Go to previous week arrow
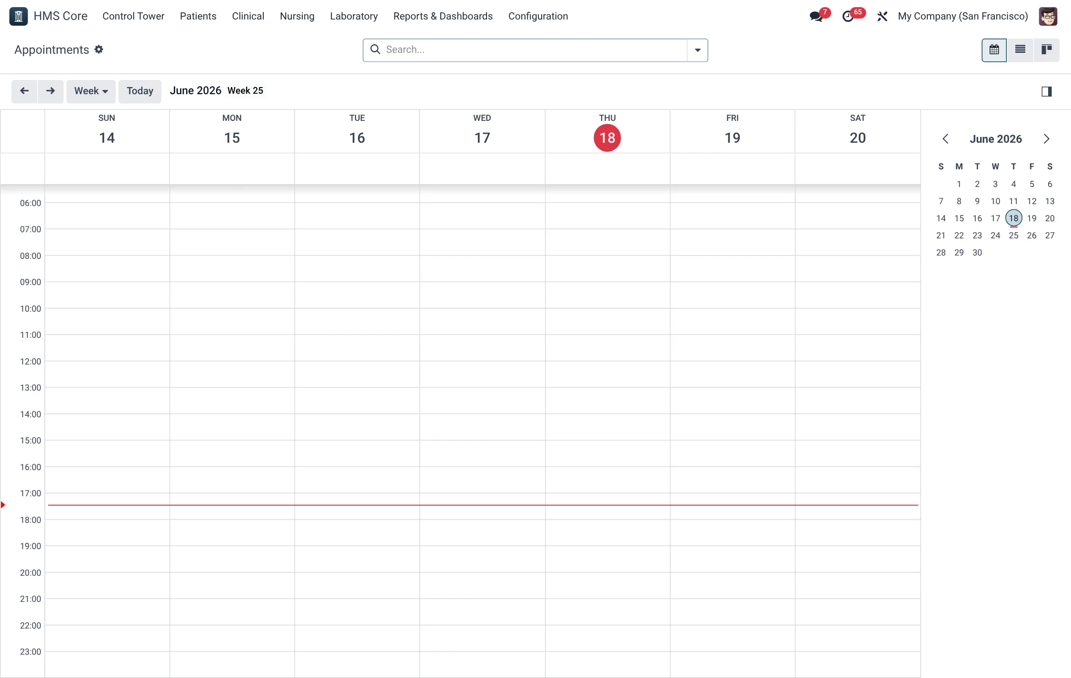Viewport: 1071px width, 678px height. [x=24, y=91]
